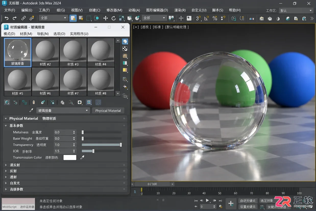Select the Scale tool
The width and height of the screenshot is (316, 211).
[x=121, y=18]
